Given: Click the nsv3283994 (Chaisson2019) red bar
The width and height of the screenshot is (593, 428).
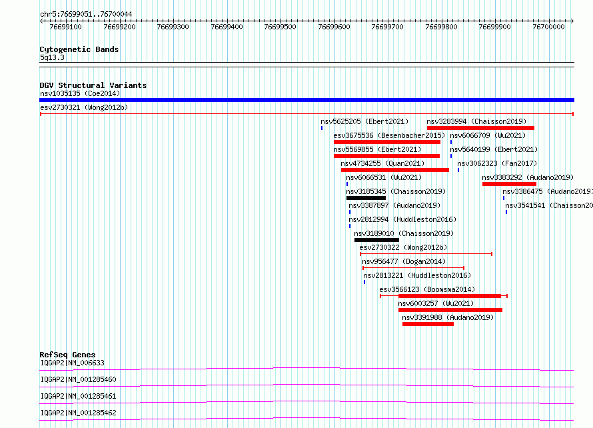Looking at the screenshot, I should pos(480,128).
